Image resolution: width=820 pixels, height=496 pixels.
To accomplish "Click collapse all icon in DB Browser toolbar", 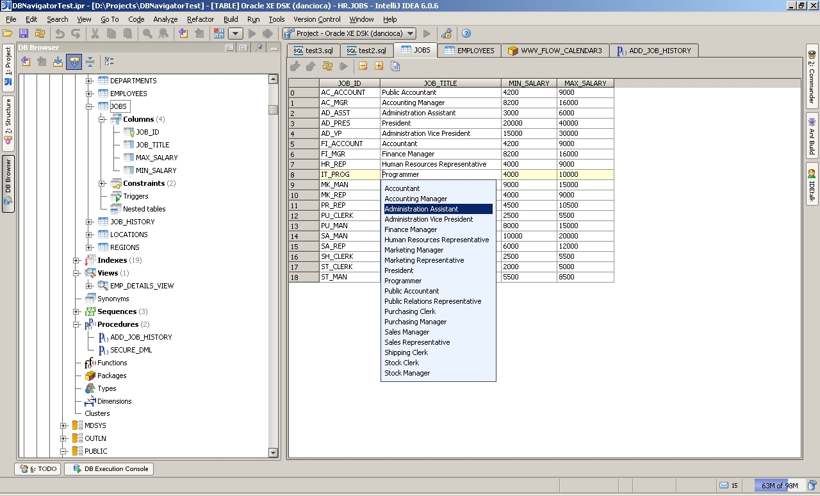I will click(90, 62).
